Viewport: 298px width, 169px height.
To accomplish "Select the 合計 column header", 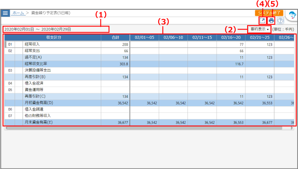I will [115, 38].
